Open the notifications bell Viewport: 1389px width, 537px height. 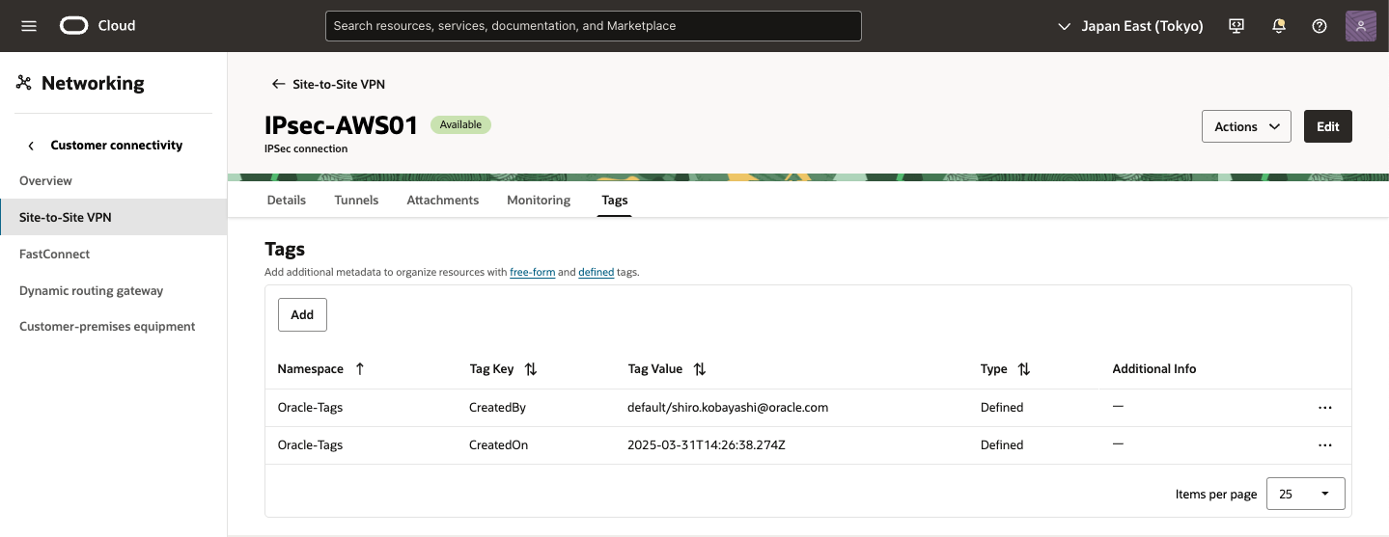[x=1279, y=26]
